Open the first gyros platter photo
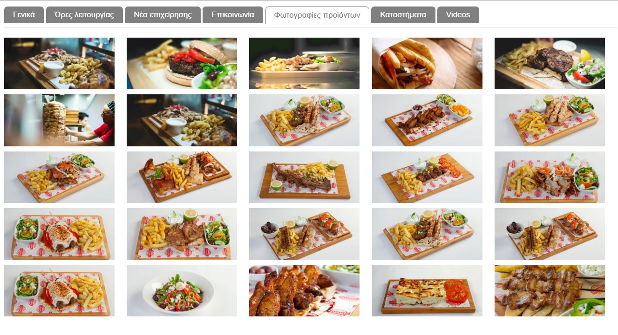Screen dimensions: 618x335 [x=59, y=63]
